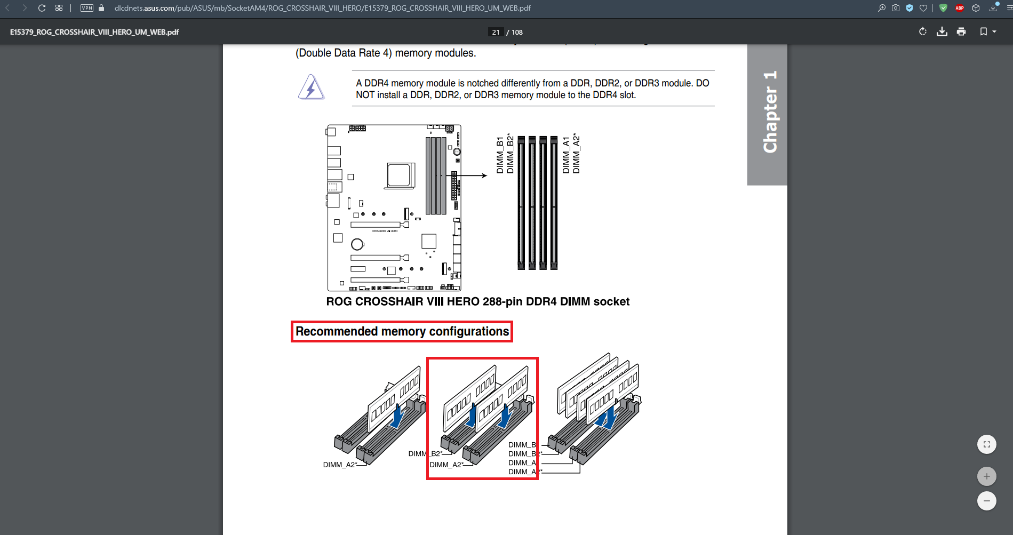1013x535 pixels.
Task: Edit the PDF page number field
Action: coord(496,32)
